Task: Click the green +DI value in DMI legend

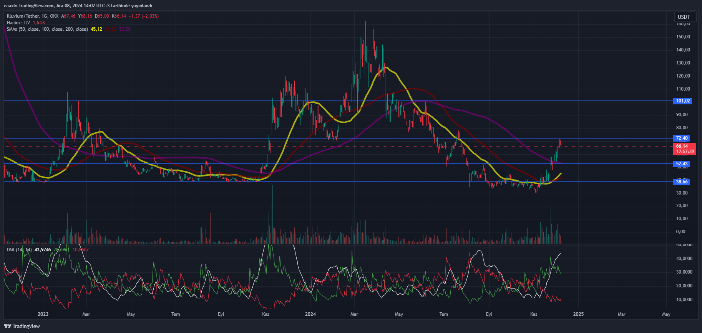Action: (61, 250)
